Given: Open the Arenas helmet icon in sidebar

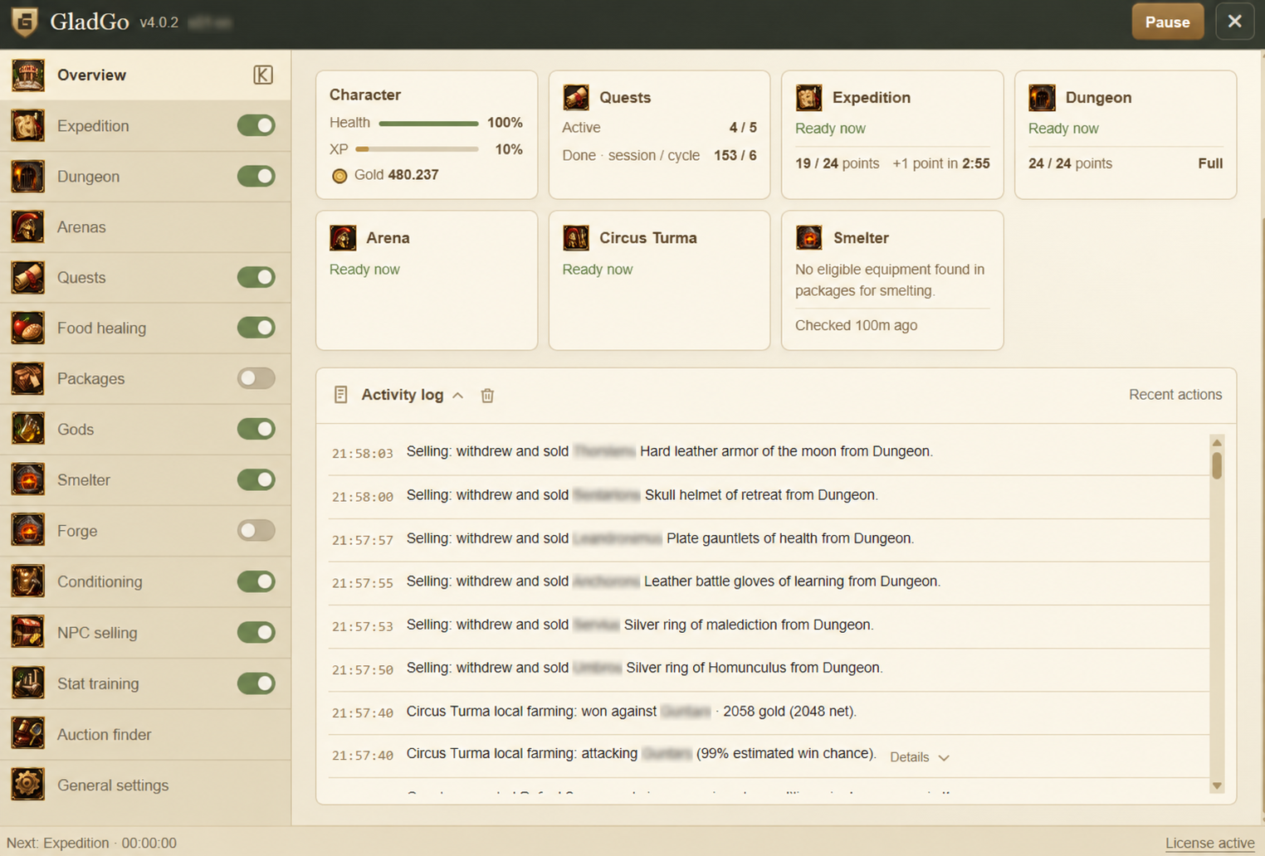Looking at the screenshot, I should pos(27,226).
